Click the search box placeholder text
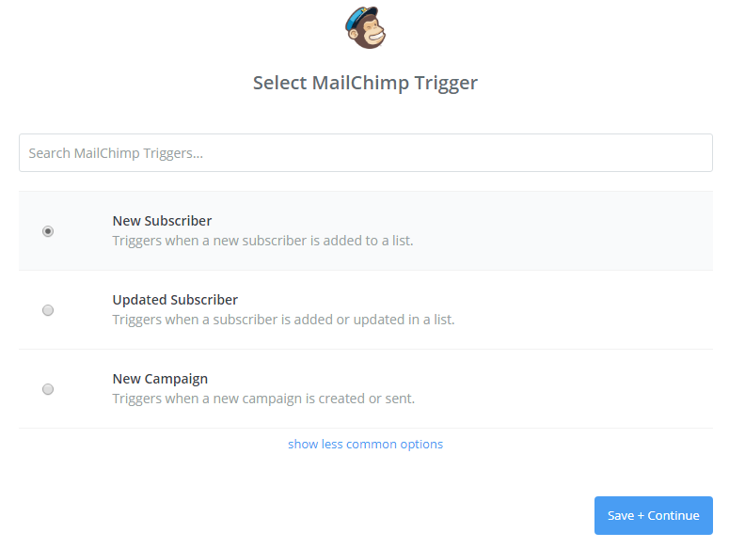This screenshot has height=548, width=729. (116, 152)
